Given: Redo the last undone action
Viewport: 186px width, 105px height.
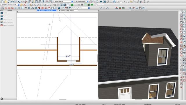Looking at the screenshot, I should tap(22, 1).
